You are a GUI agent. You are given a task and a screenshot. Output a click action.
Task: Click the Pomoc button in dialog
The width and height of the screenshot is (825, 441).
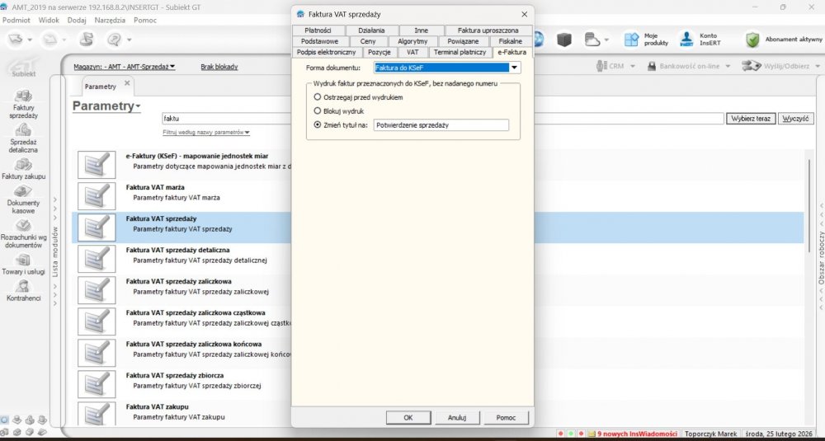[x=506, y=417]
